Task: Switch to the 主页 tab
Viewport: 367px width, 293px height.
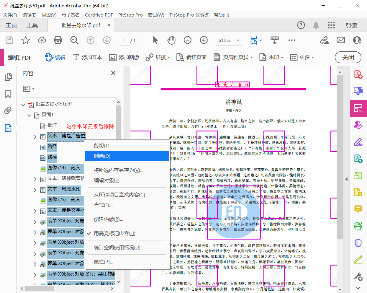Action: point(11,25)
